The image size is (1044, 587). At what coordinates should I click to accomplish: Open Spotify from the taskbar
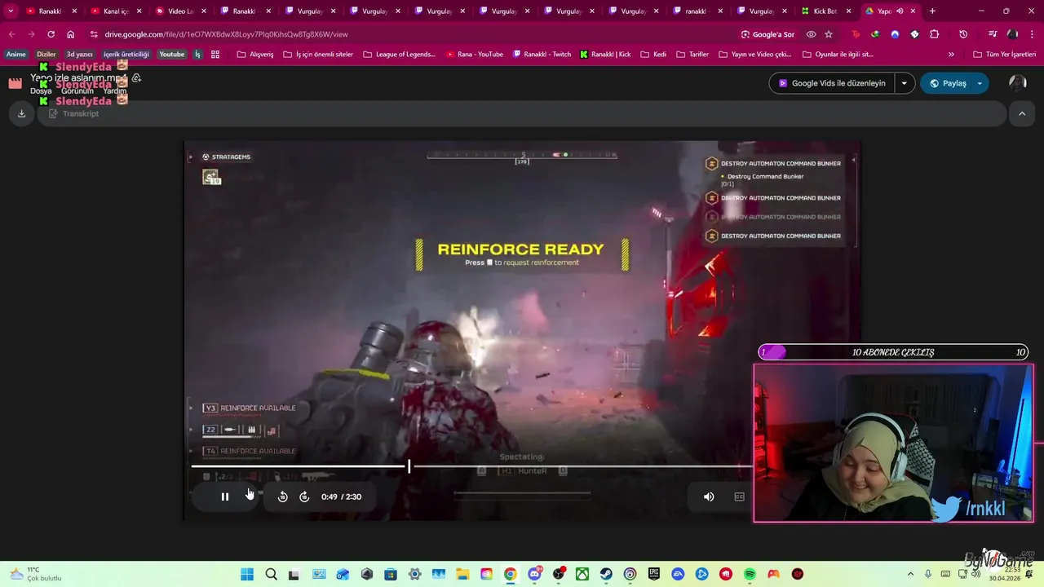pyautogui.click(x=750, y=574)
